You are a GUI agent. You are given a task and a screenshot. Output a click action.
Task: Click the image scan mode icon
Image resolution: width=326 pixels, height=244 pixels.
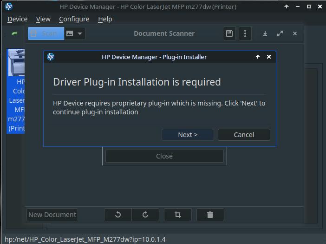(70, 33)
